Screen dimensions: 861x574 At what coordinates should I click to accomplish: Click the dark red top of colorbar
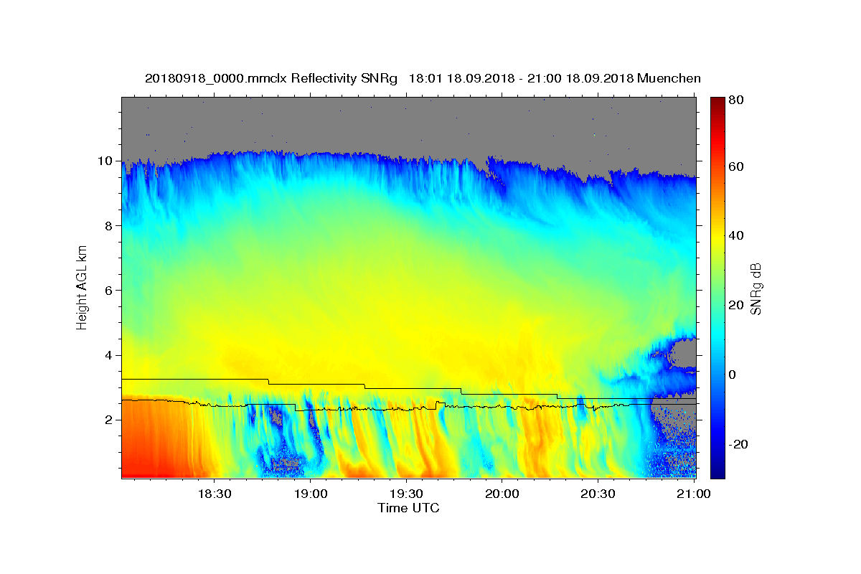717,102
